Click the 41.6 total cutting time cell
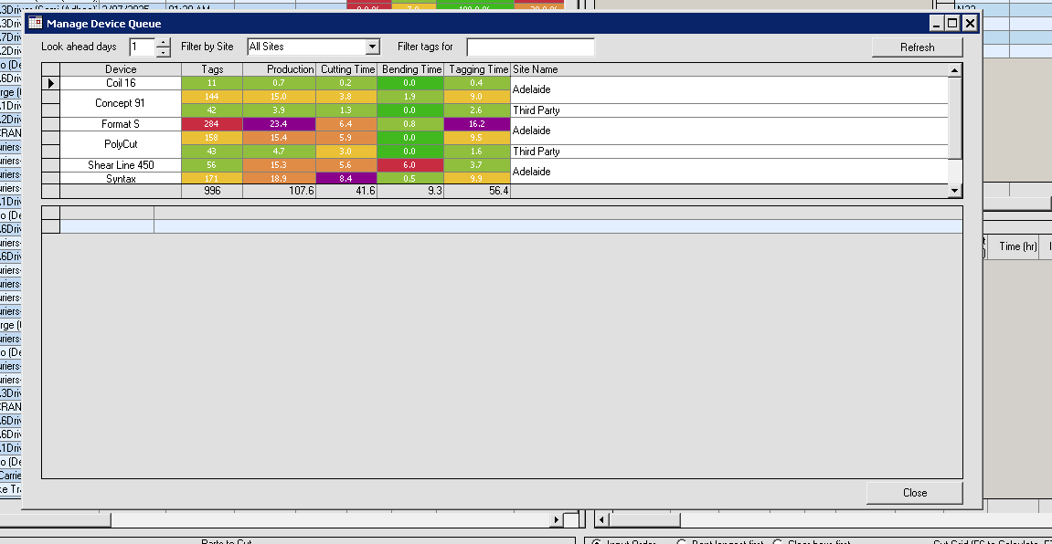The width and height of the screenshot is (1052, 544). coord(346,191)
